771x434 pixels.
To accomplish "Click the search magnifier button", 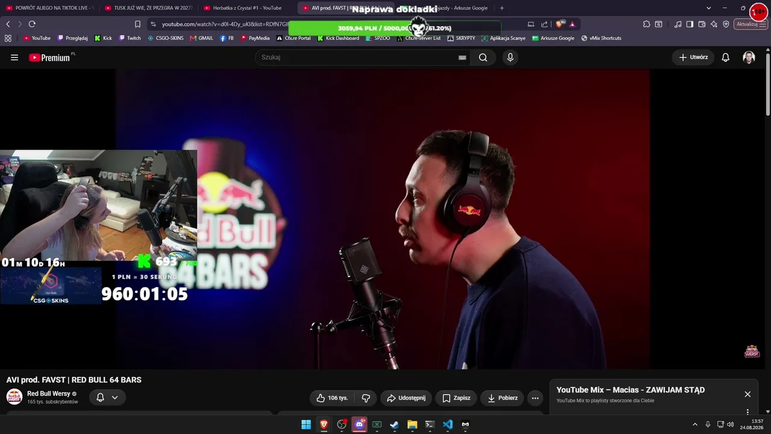I will [x=483, y=57].
